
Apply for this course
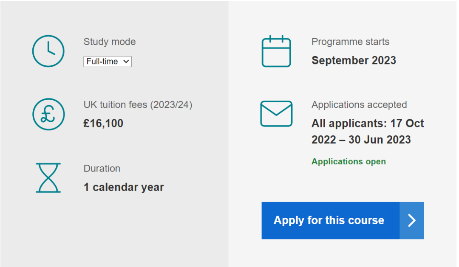tap(343, 220)
